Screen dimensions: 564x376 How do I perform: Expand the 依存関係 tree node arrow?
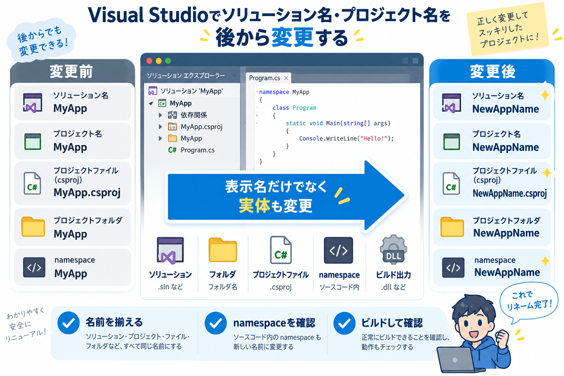(x=160, y=115)
